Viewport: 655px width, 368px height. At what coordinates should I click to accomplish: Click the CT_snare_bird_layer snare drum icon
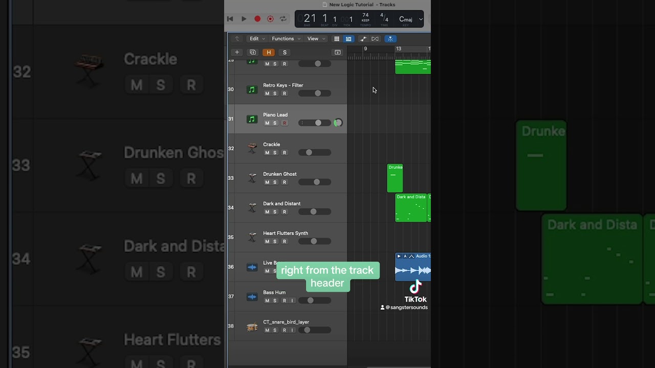252,327
